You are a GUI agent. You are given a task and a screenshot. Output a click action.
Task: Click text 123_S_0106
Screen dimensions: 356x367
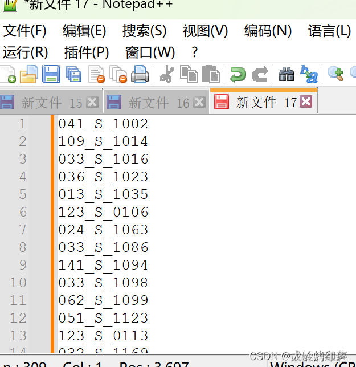[x=103, y=212]
